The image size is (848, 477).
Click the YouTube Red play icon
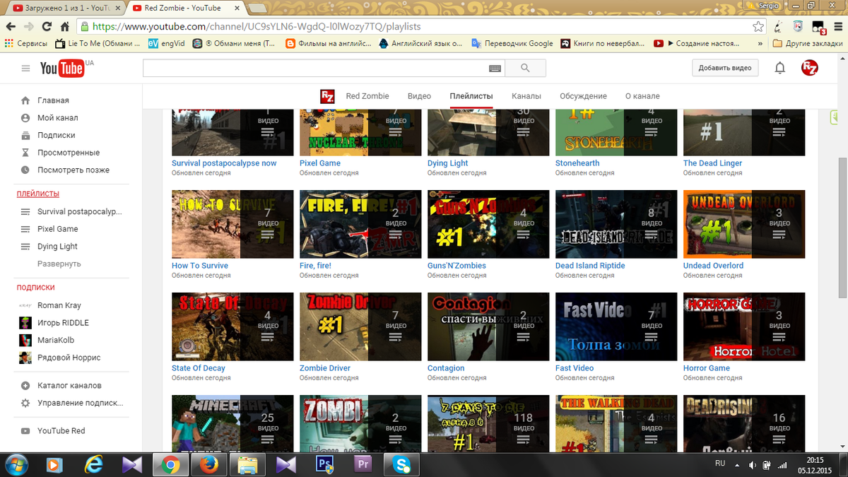coord(25,431)
